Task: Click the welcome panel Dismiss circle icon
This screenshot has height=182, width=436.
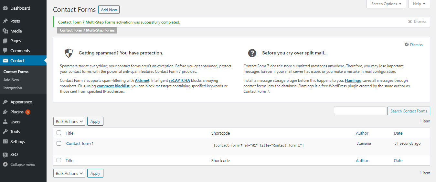Action: point(407,45)
